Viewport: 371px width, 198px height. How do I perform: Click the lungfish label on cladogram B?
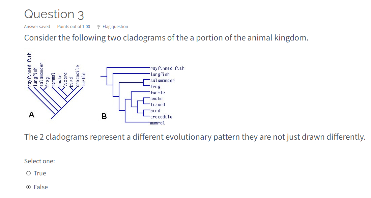[160, 74]
